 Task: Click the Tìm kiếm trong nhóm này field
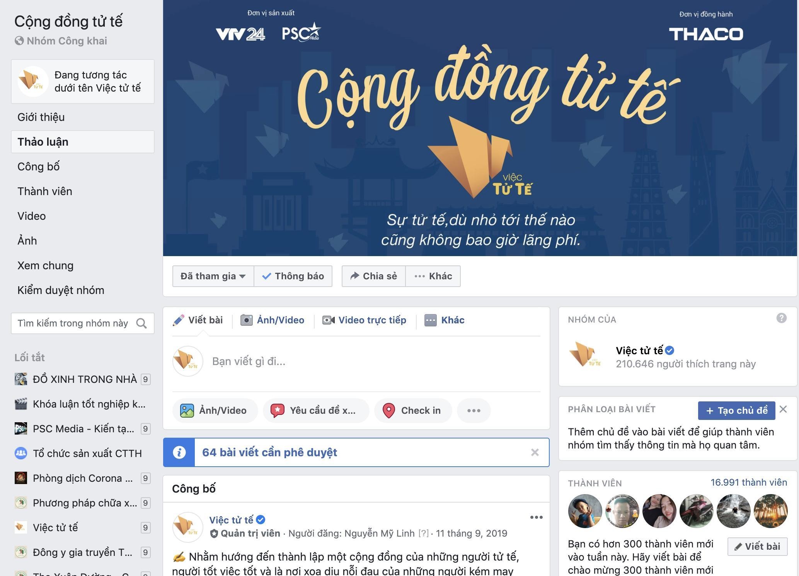pyautogui.click(x=82, y=323)
